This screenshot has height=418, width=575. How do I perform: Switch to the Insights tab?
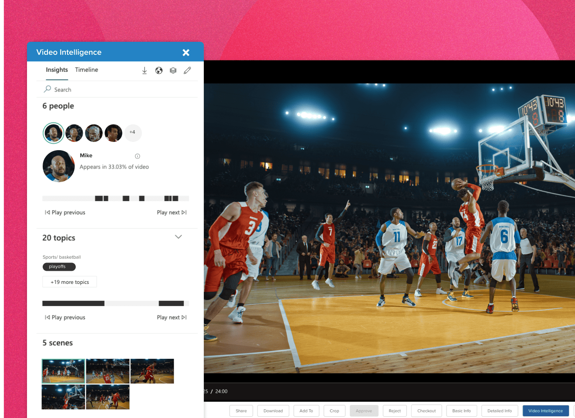point(57,70)
